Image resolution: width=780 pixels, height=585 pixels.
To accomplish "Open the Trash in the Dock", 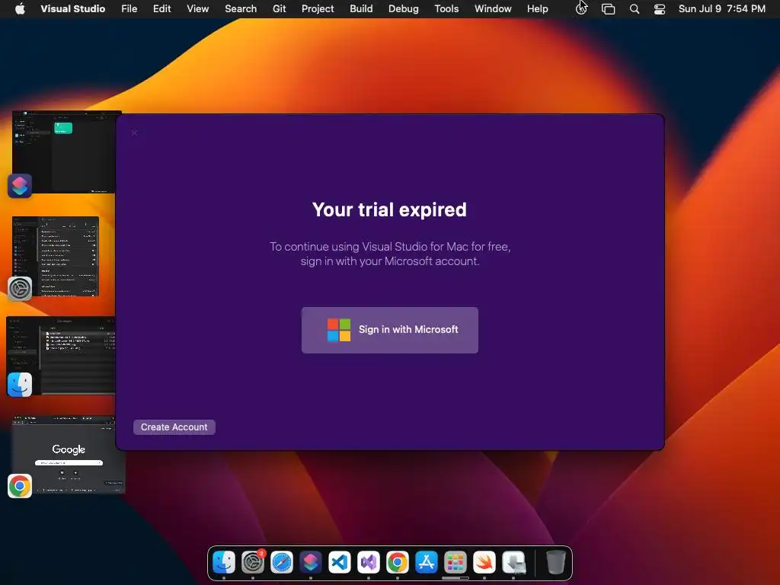I will (x=555, y=562).
